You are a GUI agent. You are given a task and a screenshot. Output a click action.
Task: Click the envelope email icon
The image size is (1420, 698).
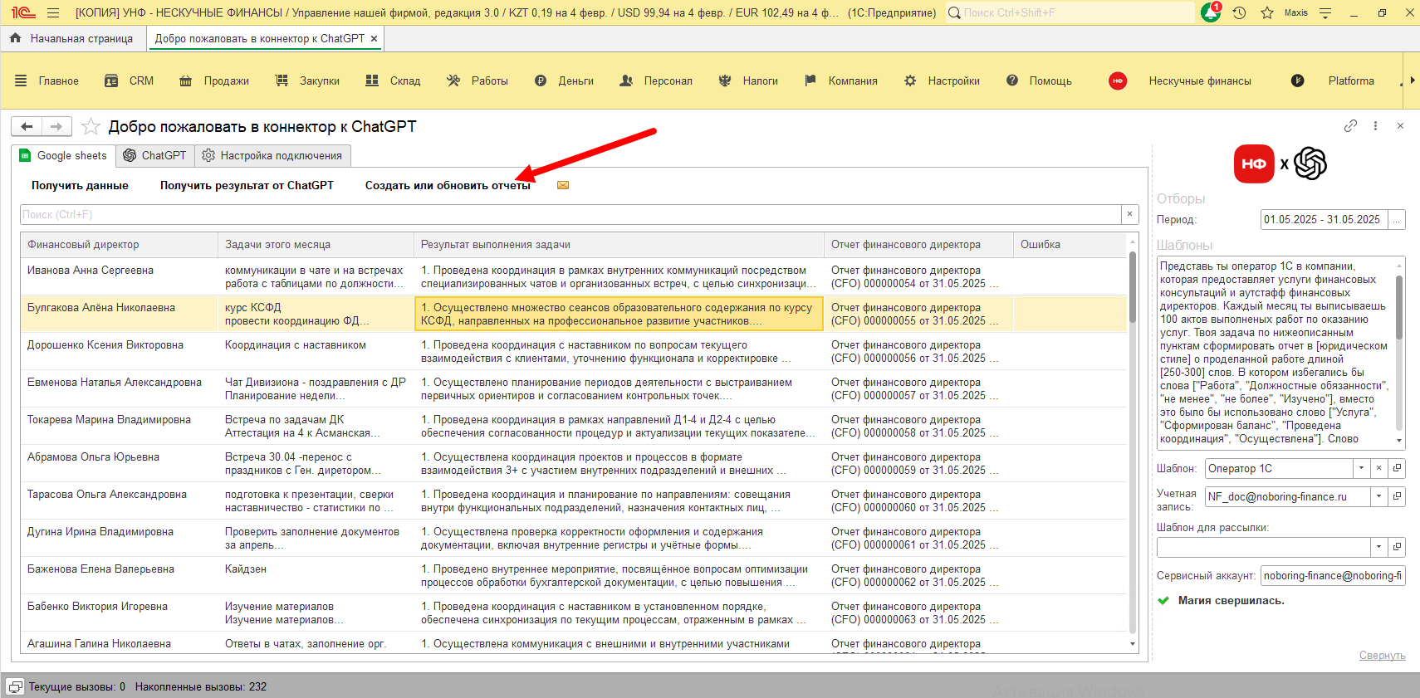coord(563,185)
